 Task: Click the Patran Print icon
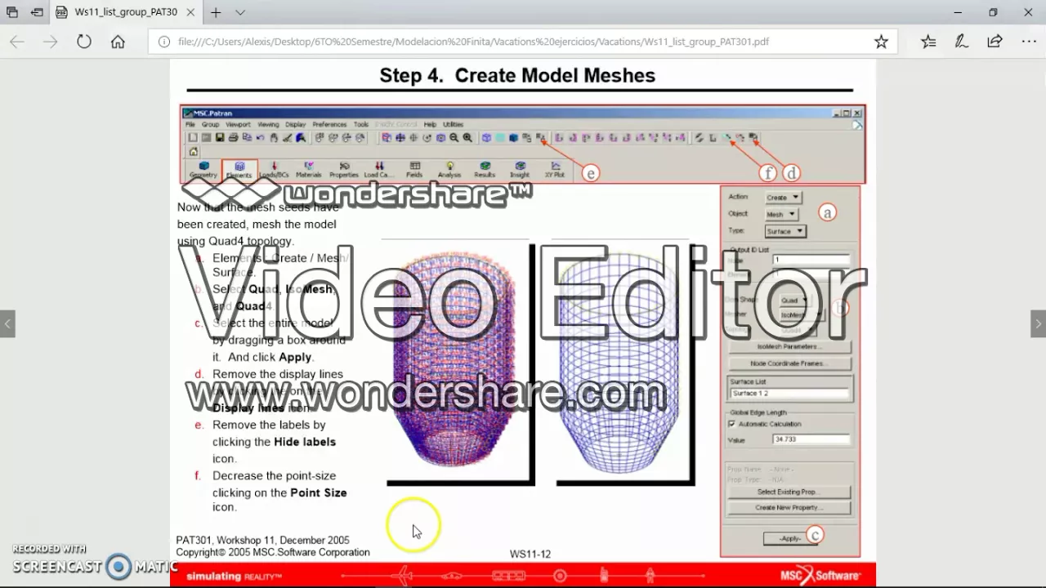tap(233, 138)
